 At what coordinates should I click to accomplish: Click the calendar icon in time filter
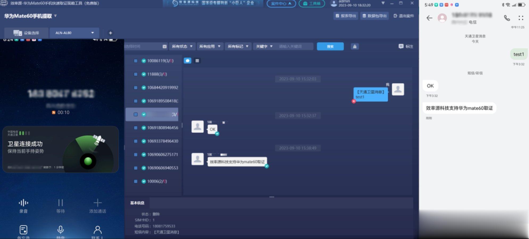[x=165, y=46]
